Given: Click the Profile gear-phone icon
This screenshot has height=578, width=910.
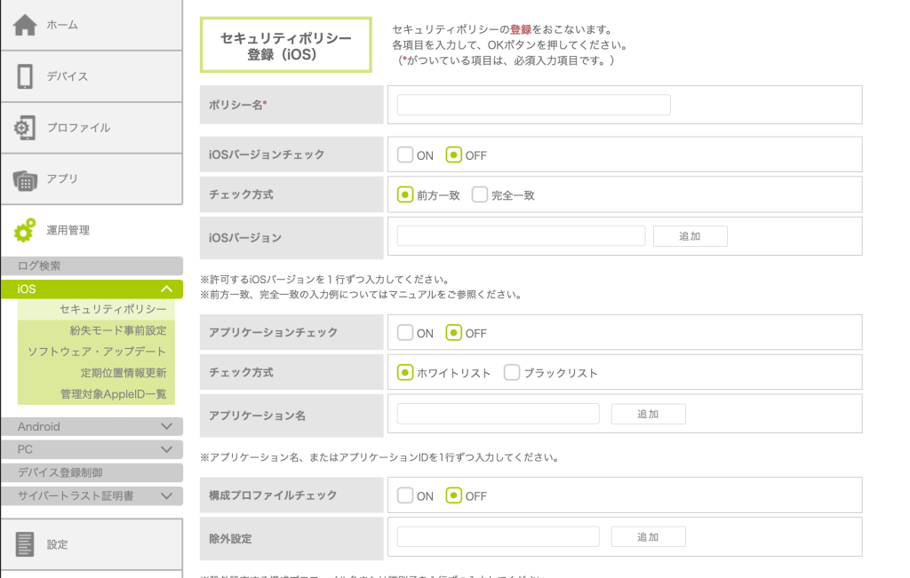Looking at the screenshot, I should (x=25, y=128).
